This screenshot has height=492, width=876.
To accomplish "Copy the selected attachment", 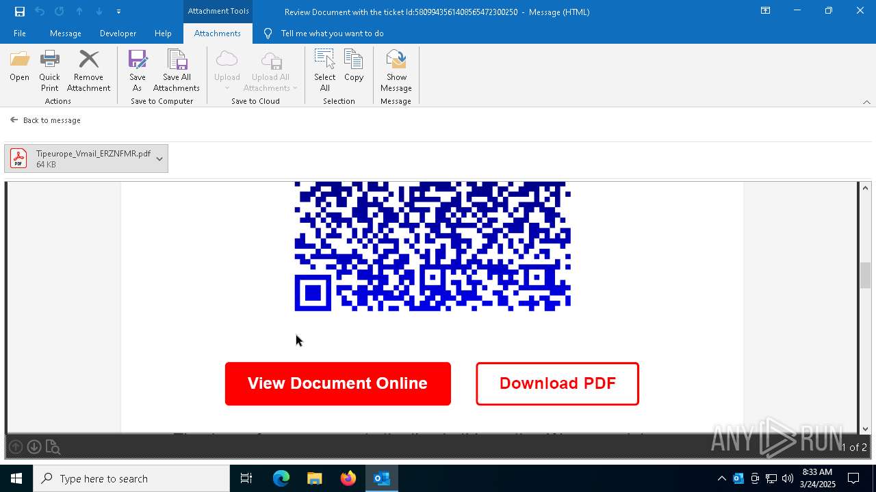I will pyautogui.click(x=354, y=66).
